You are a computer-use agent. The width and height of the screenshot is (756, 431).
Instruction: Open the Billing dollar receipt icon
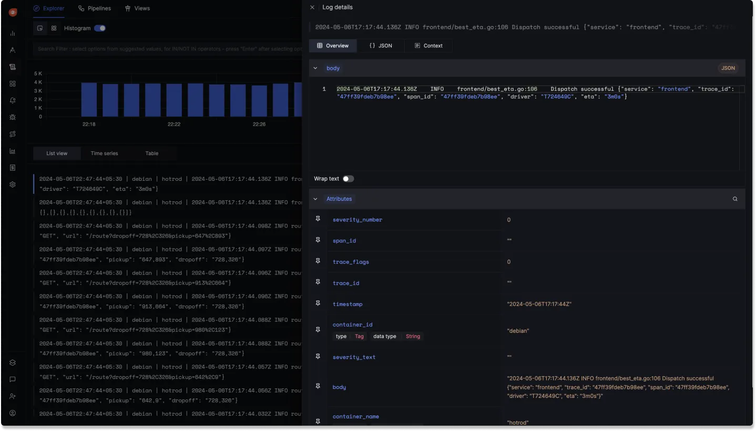pos(13,168)
